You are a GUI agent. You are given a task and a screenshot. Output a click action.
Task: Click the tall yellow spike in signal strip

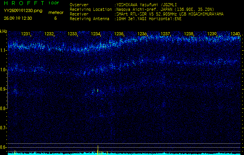click(x=98, y=149)
